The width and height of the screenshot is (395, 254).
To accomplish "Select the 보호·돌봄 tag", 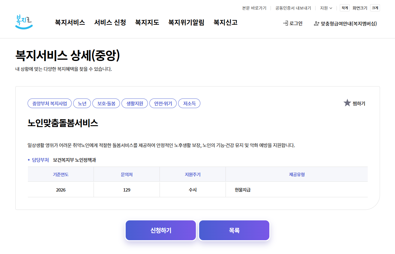I will 106,103.
